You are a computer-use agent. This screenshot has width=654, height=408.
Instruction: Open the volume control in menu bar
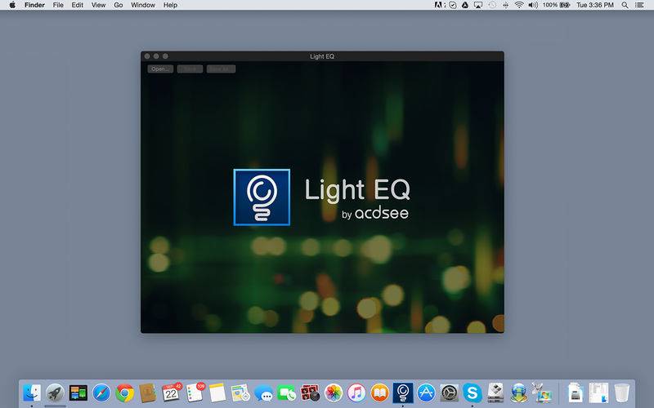click(x=533, y=5)
